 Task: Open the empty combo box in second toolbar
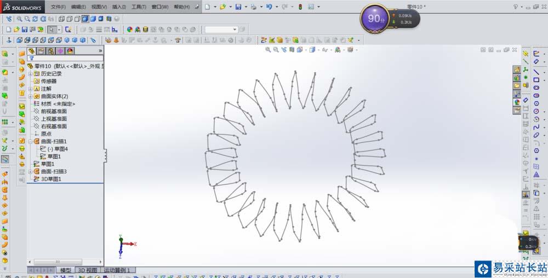tap(221, 30)
